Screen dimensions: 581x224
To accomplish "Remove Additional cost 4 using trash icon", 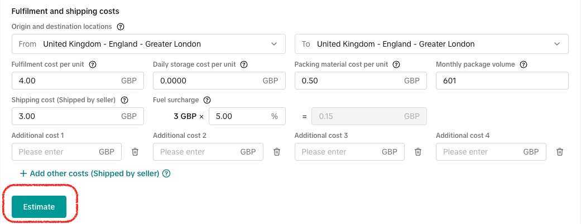I will click(560, 152).
